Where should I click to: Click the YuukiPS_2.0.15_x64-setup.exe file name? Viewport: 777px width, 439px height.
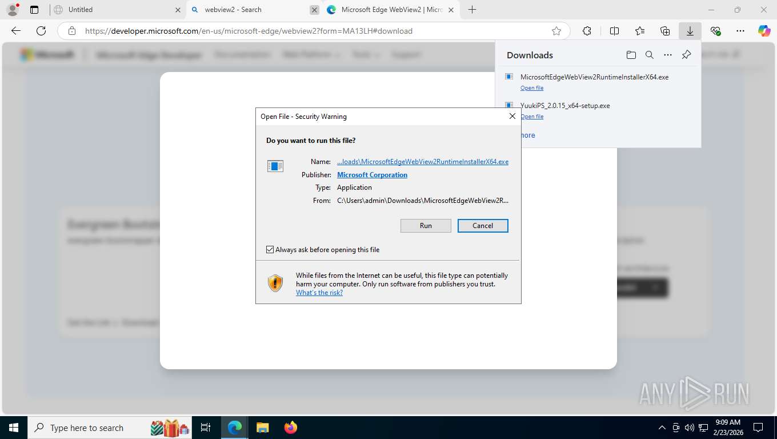click(x=565, y=106)
